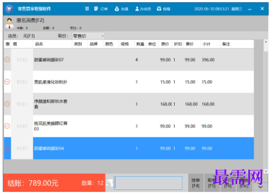Screen dimensions: 273x194
Task: Click the 品名 column header
Action: coord(39,44)
